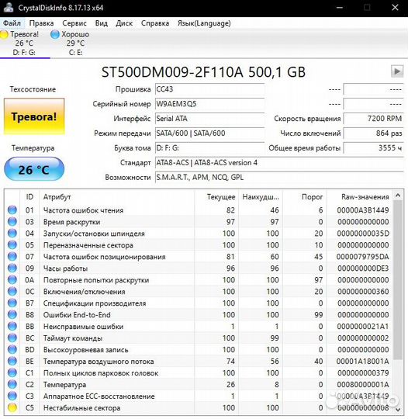Click the 7200 RPM rotation speed field
Viewport: 408px width, 419px height.
373,119
